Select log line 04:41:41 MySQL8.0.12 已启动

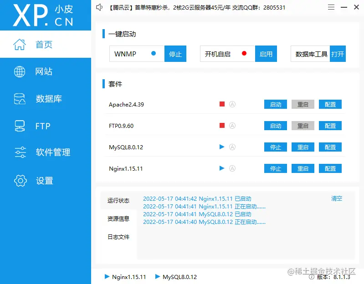197,214
